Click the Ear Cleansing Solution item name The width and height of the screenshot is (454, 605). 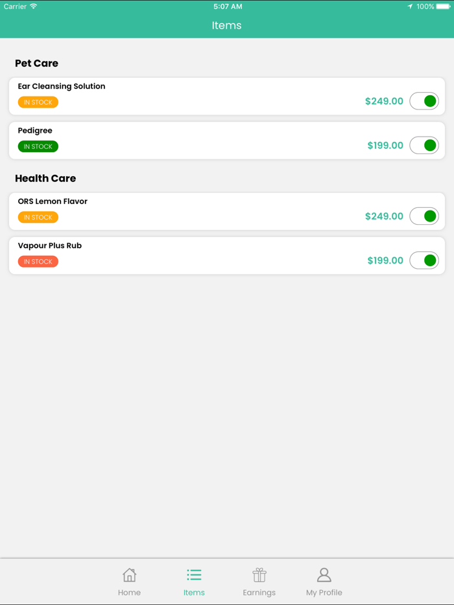[x=62, y=86]
